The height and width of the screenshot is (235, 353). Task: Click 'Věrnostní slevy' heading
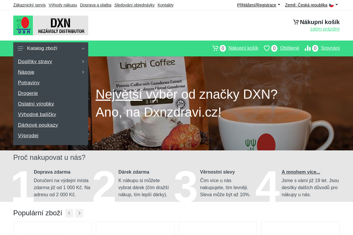click(x=217, y=172)
